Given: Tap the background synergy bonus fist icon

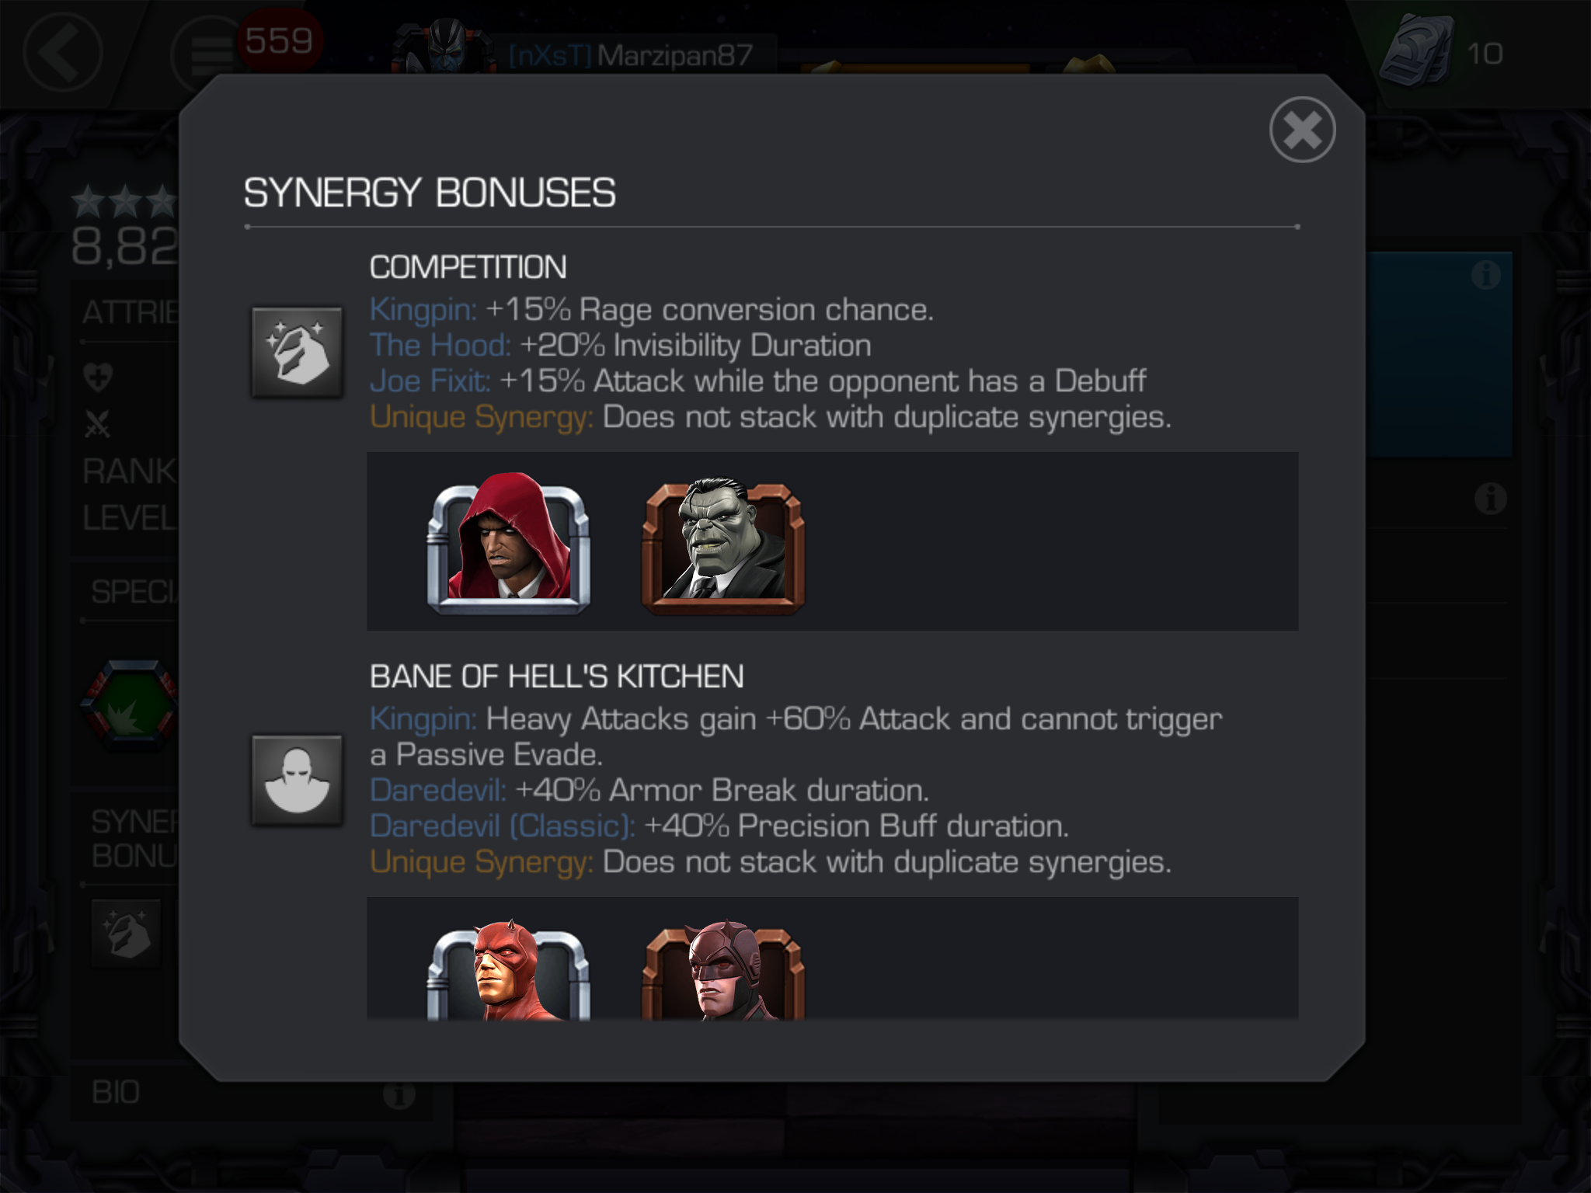Looking at the screenshot, I should click(126, 933).
